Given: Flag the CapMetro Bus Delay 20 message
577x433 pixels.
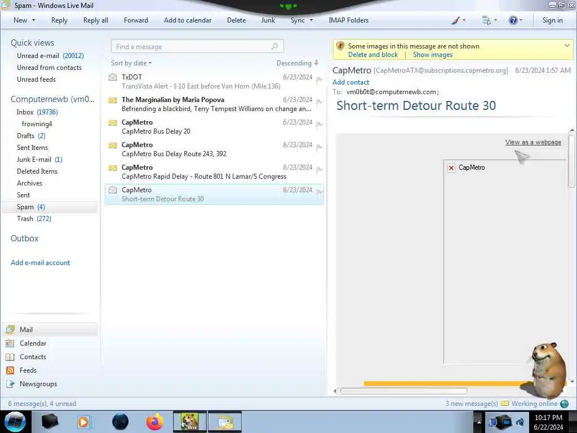Looking at the screenshot, I should coord(319,125).
